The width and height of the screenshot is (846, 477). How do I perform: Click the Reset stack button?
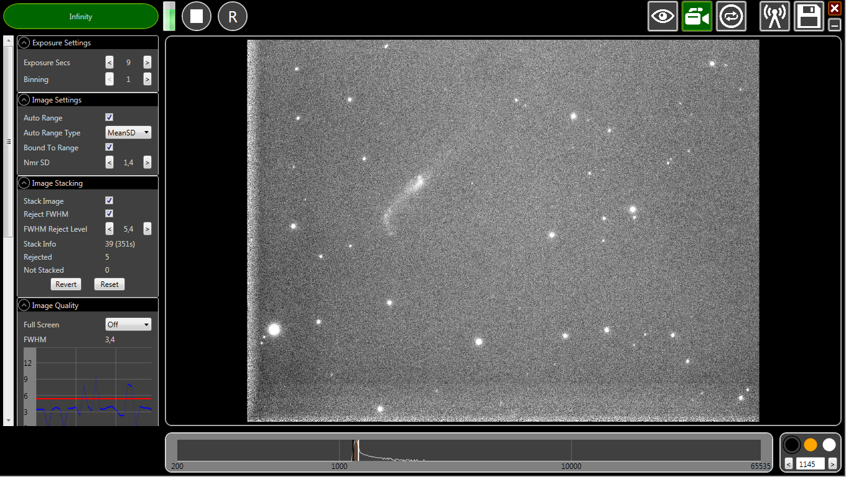(x=109, y=284)
